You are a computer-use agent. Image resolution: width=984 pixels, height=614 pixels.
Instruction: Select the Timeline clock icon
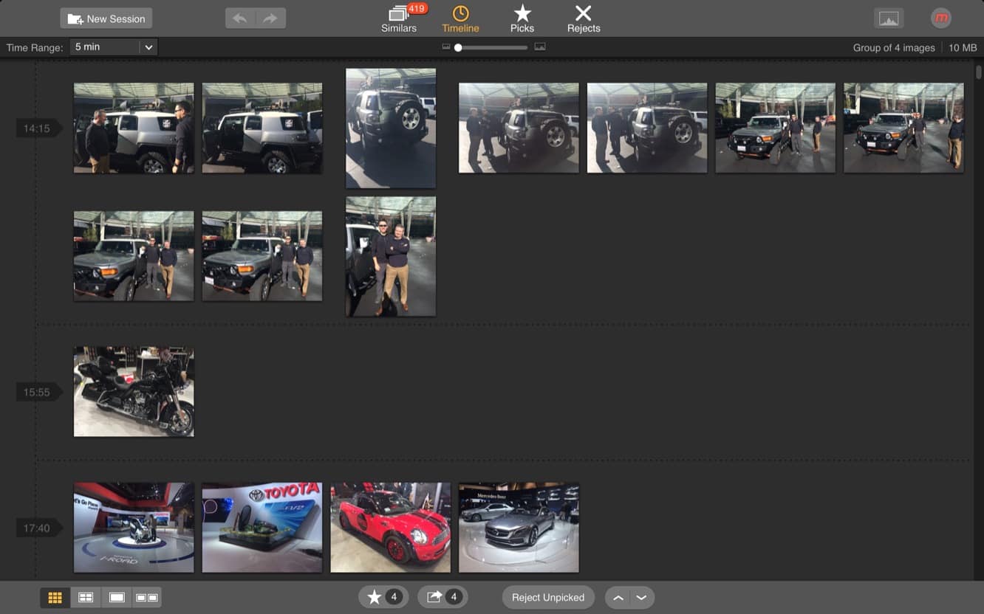click(460, 18)
